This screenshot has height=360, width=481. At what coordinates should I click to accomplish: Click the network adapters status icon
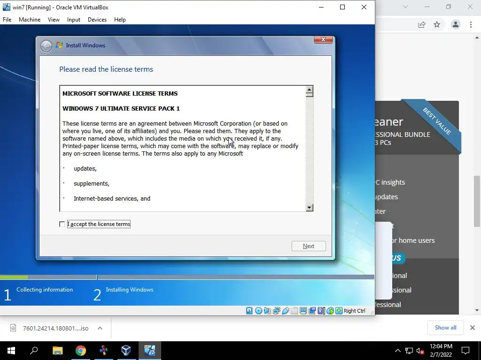click(x=276, y=311)
